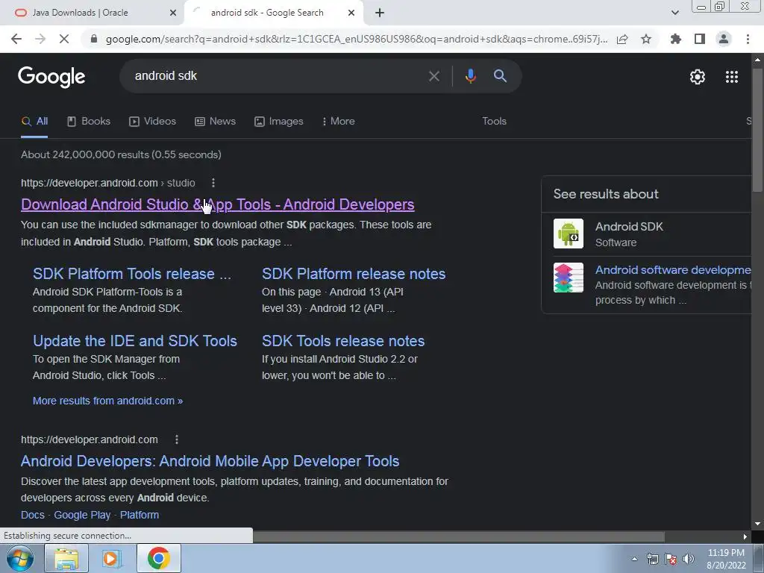
Task: Click the address bar URL
Action: coord(357,39)
